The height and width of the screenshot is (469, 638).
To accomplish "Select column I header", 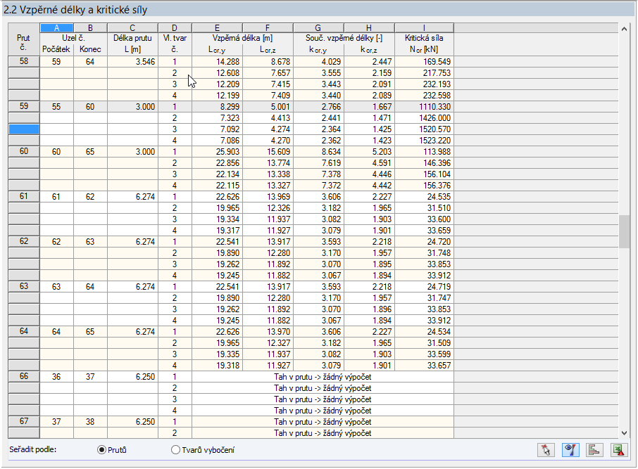I will [424, 27].
